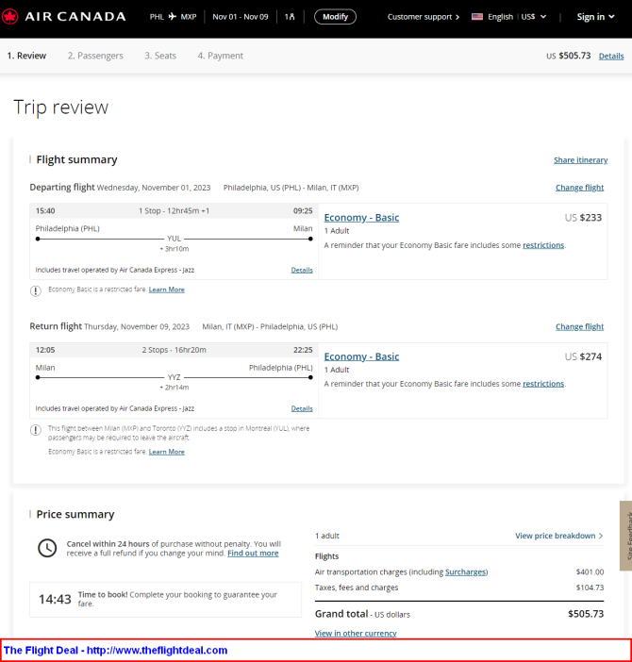This screenshot has height=662, width=632.
Task: Click the clock icon beside cancellation notice
Action: [x=47, y=548]
